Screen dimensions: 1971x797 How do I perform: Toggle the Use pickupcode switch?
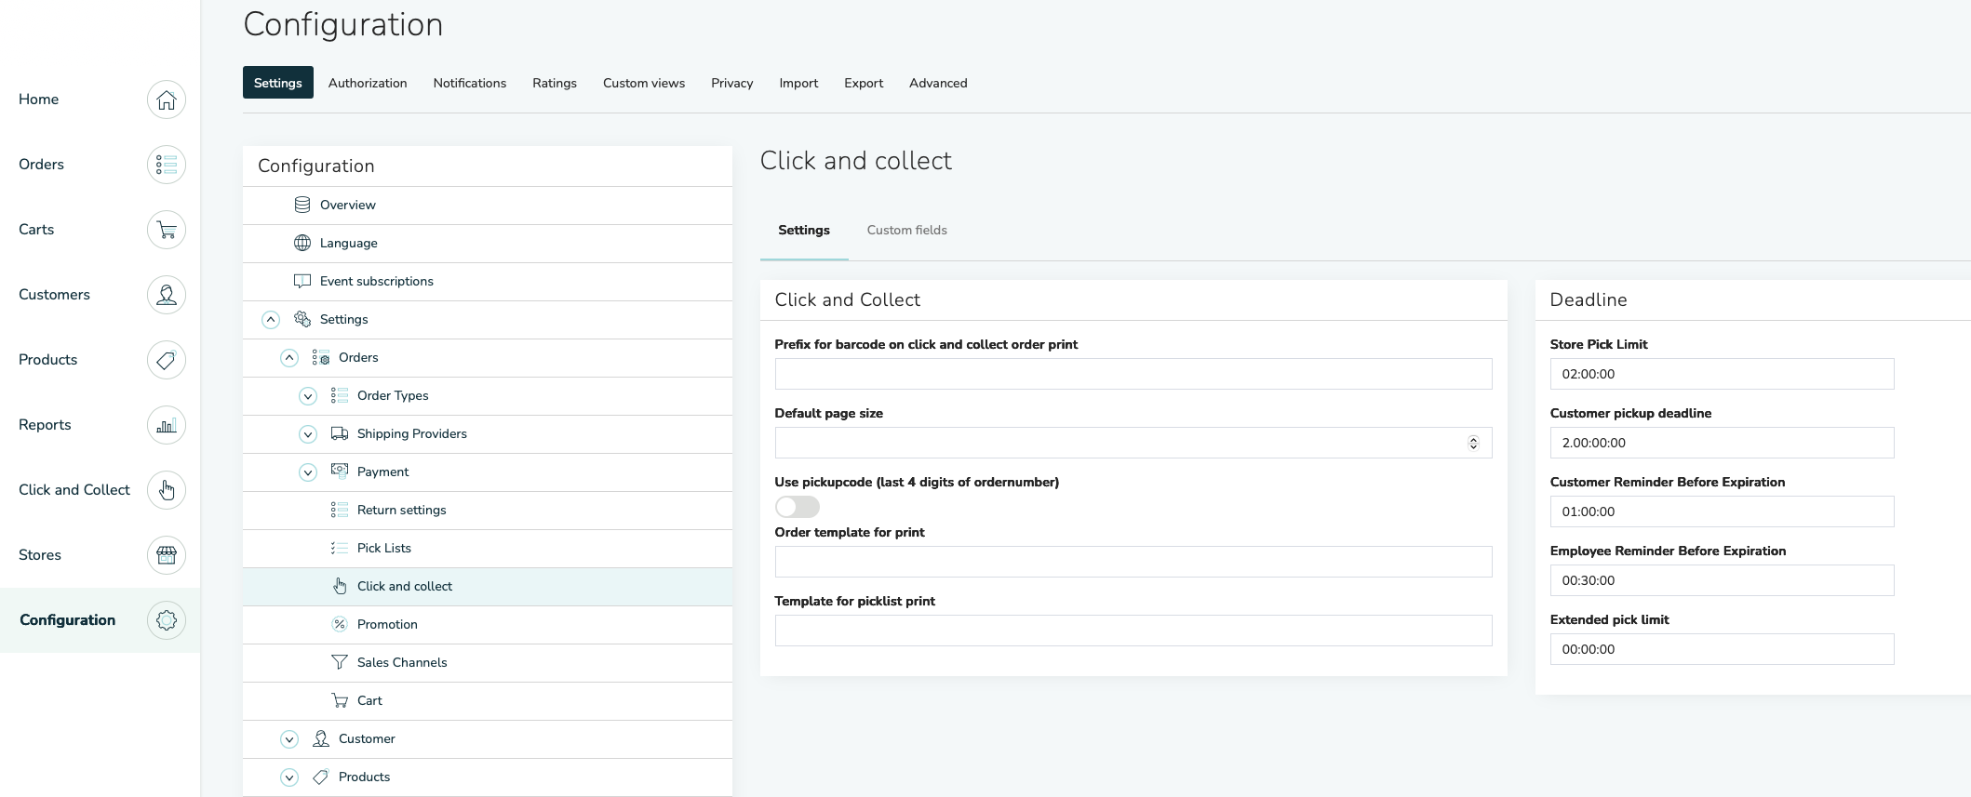(x=797, y=507)
